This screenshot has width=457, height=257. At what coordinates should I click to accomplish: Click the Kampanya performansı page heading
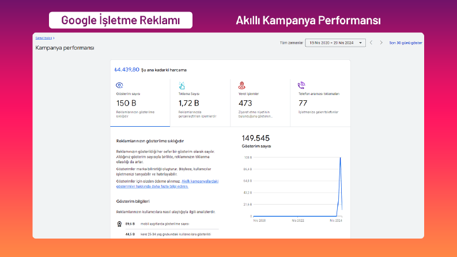point(65,48)
